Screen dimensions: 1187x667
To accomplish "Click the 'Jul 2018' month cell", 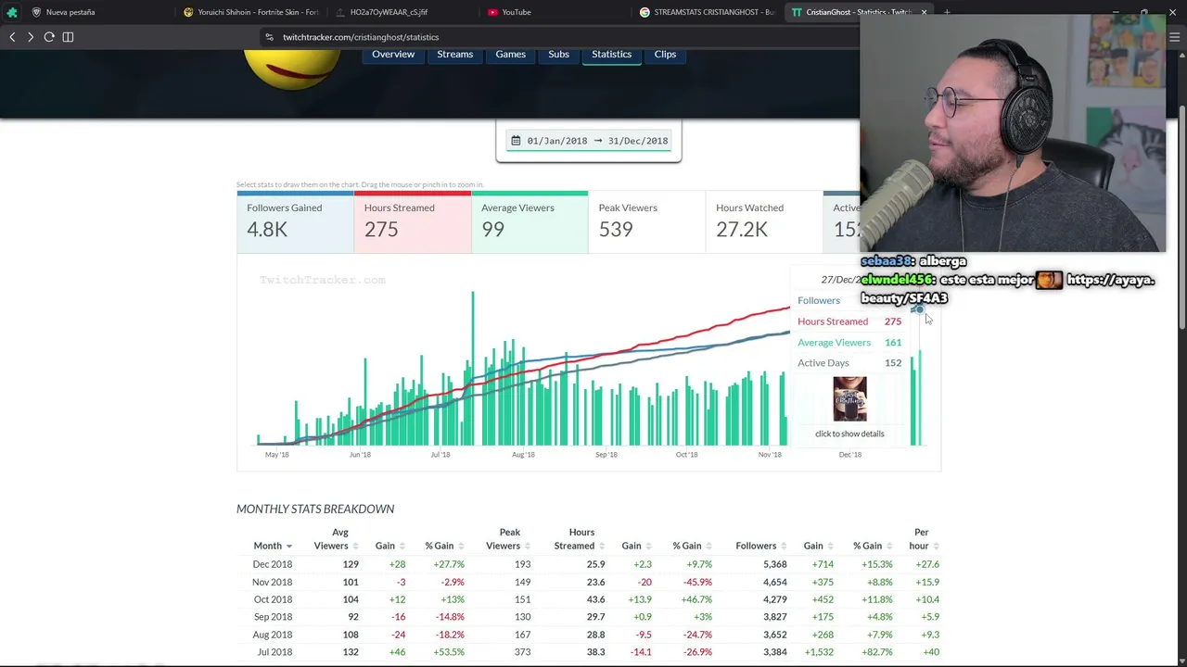I will 274,652.
